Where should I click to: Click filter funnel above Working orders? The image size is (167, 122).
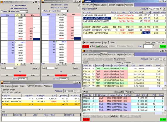(84, 62)
